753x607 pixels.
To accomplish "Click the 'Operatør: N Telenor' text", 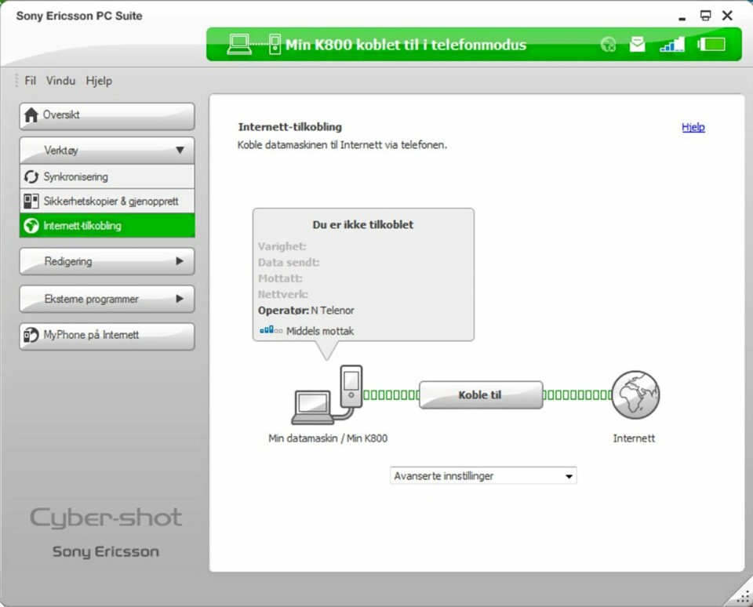I will point(306,311).
